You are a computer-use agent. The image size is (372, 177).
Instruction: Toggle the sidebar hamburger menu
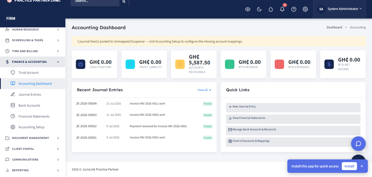[59, 1]
